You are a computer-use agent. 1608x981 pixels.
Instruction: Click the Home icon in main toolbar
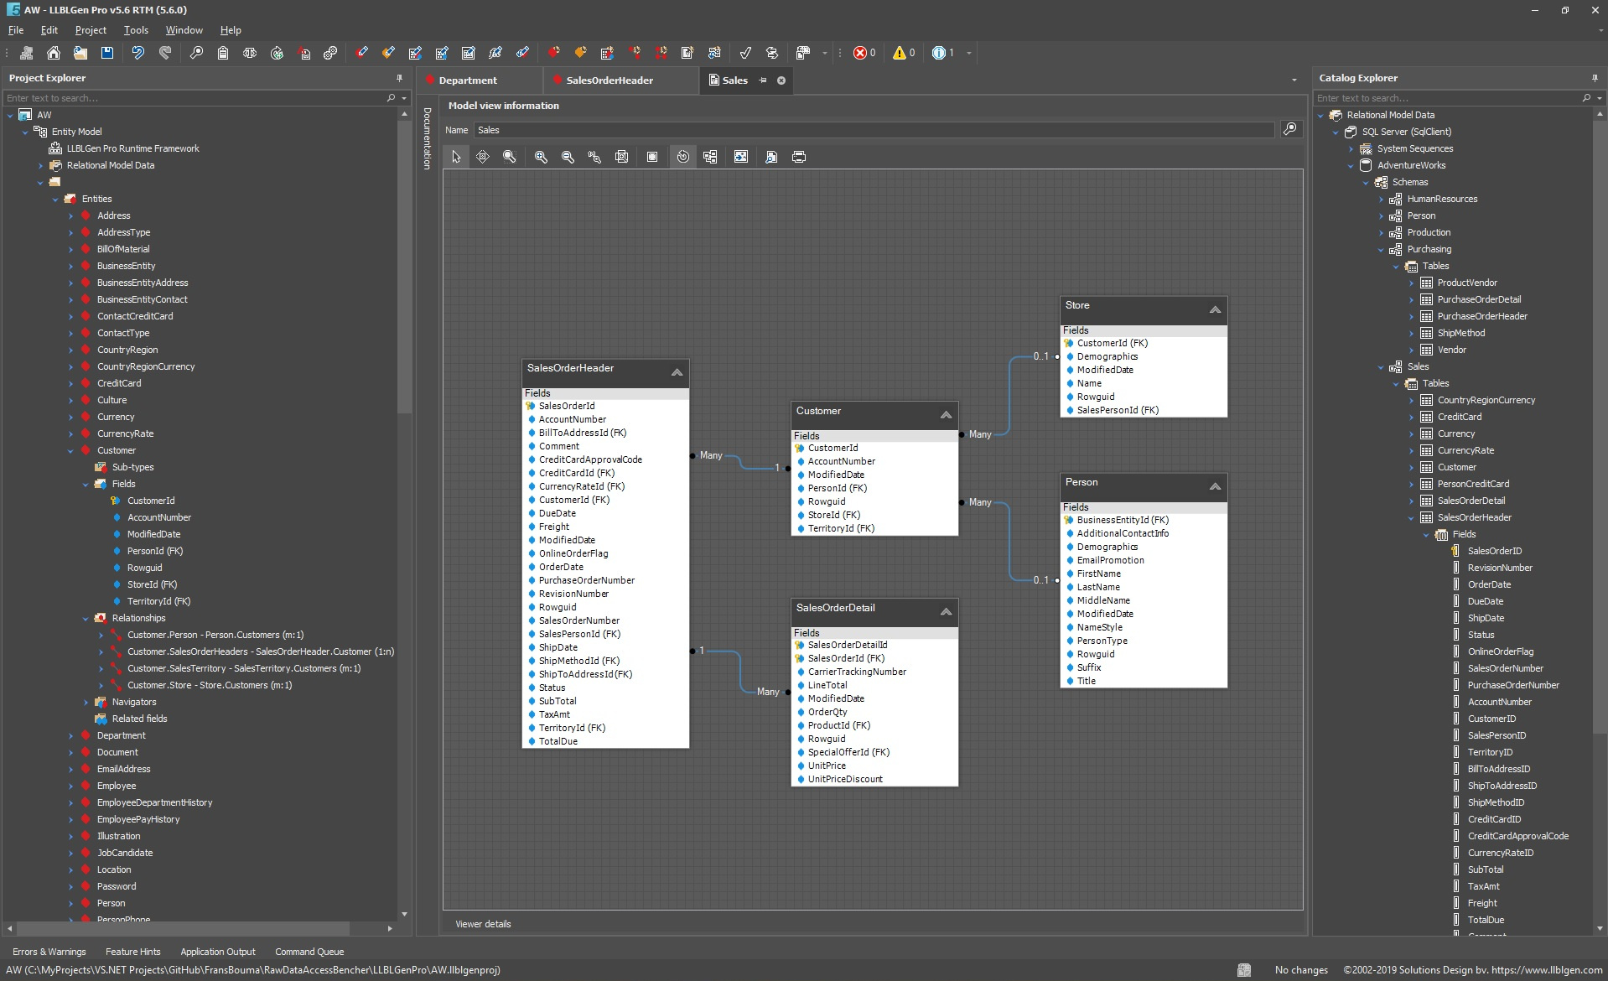pos(53,53)
